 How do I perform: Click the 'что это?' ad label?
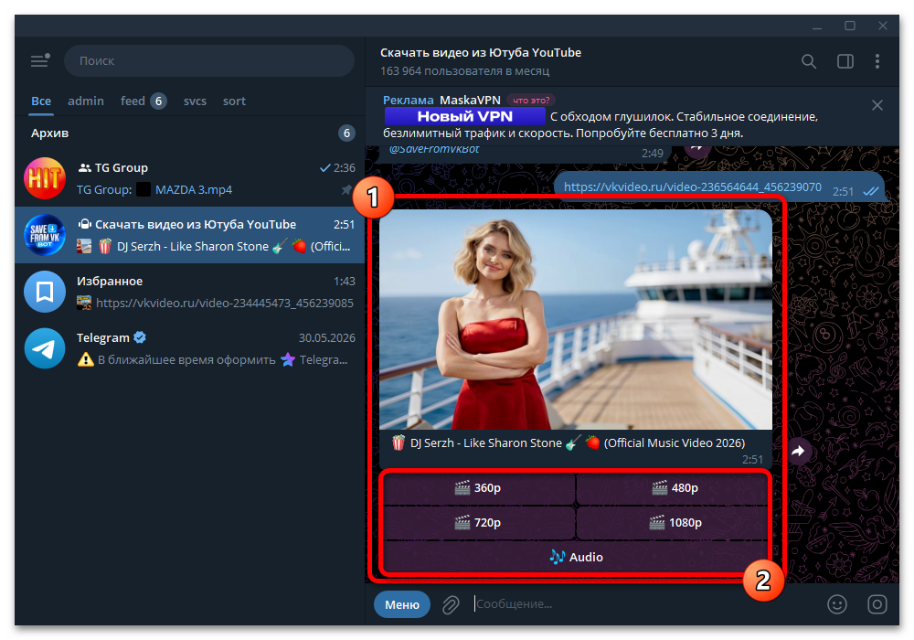coord(531,101)
